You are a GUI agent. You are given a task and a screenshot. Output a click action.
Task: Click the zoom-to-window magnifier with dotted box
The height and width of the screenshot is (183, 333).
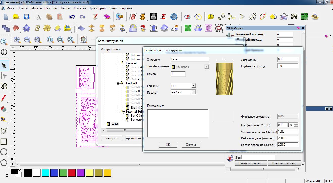(4, 41)
